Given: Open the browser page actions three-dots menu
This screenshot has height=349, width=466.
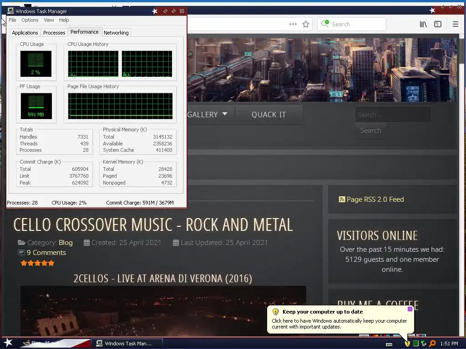Looking at the screenshot, I should [x=293, y=24].
